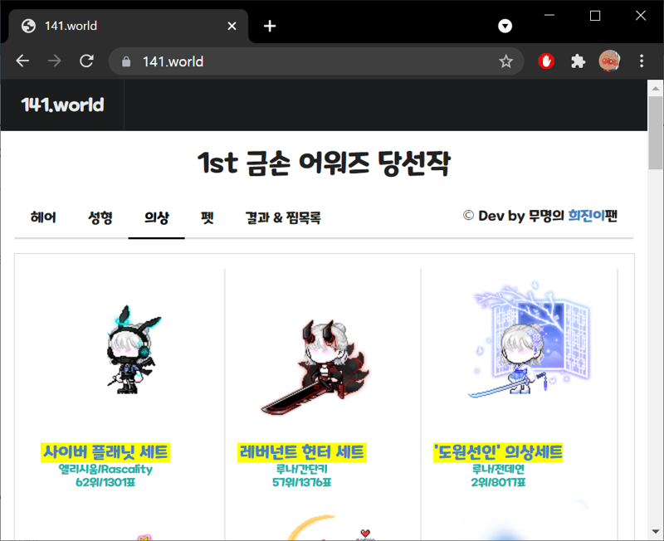The height and width of the screenshot is (541, 664).
Task: Click the padlock site info icon
Action: [127, 61]
